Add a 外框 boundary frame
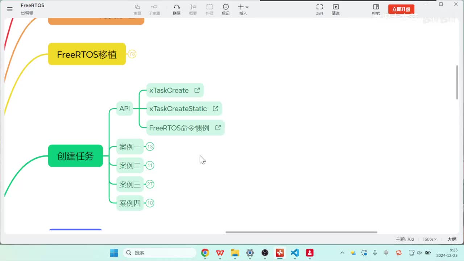 tap(209, 9)
